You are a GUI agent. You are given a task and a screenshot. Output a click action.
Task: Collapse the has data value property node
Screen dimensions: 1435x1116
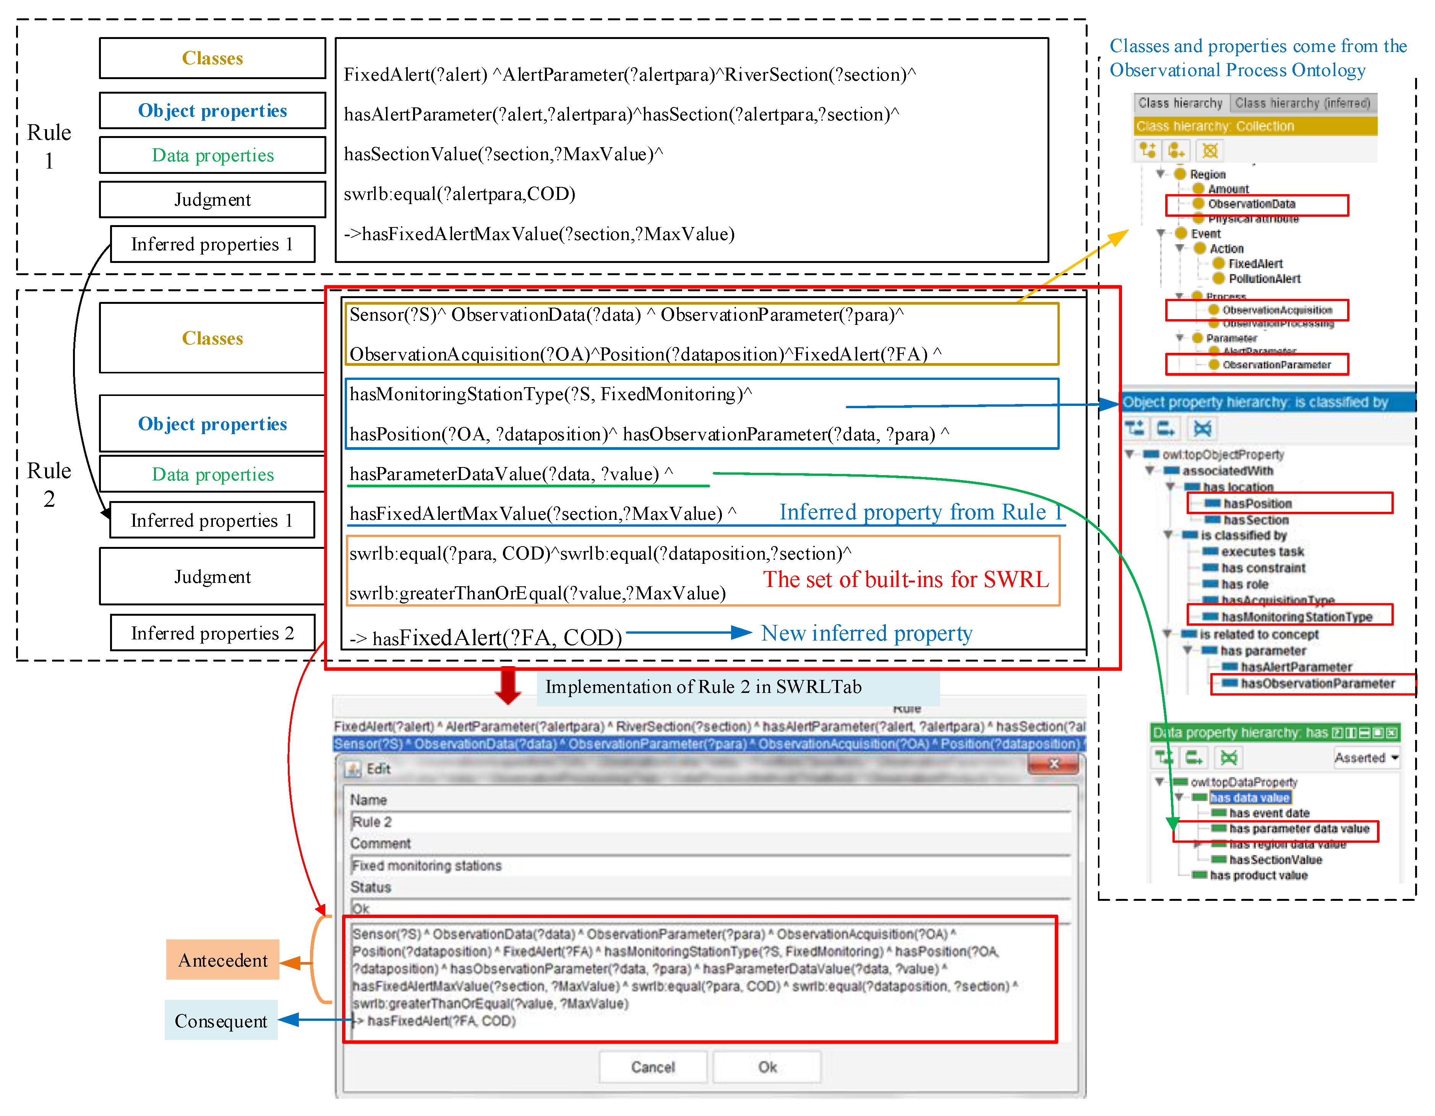click(x=1179, y=796)
